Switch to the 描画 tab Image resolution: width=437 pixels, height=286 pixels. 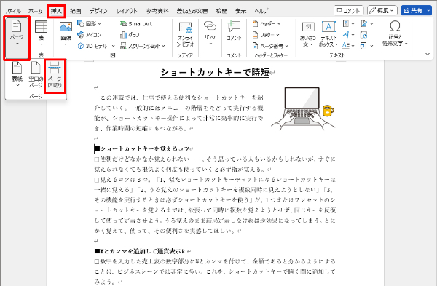(75, 11)
